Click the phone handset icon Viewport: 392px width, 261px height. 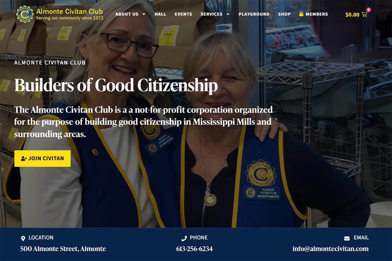(184, 238)
